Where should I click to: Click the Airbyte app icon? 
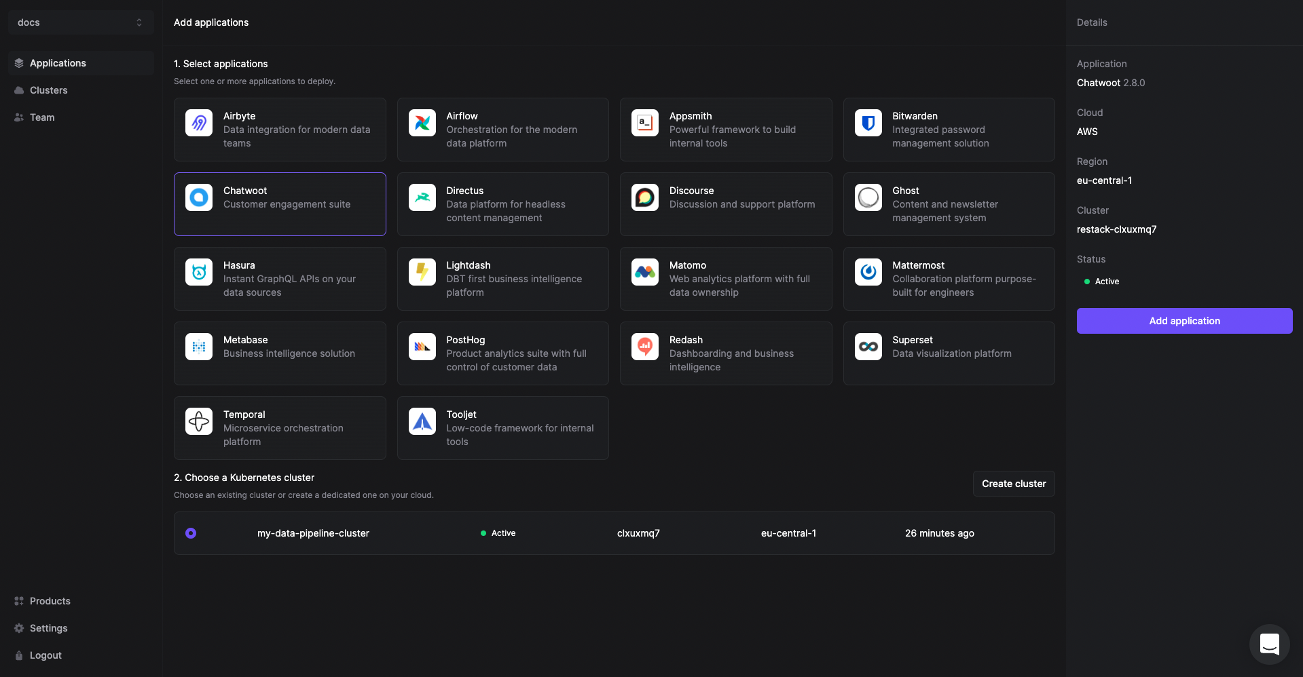coord(199,123)
